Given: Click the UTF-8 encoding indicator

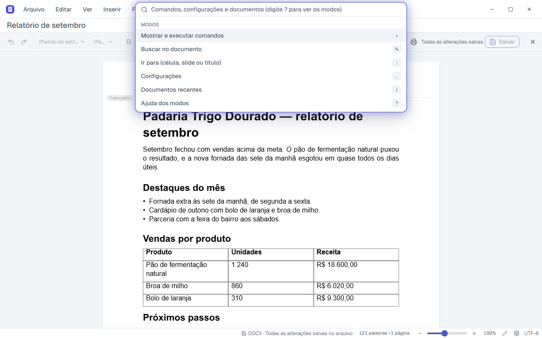Looking at the screenshot, I should click(x=531, y=333).
